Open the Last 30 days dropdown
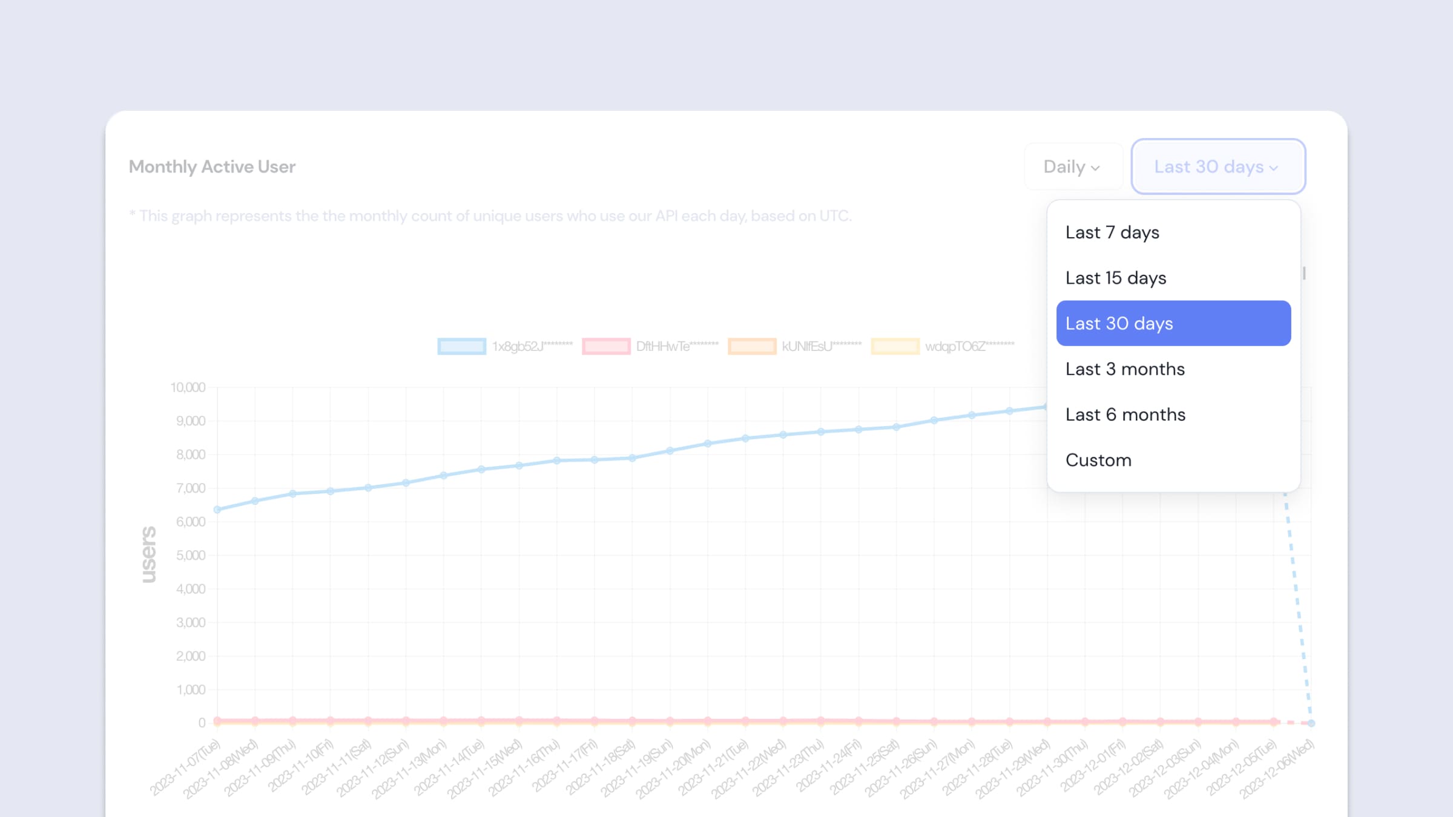 point(1219,166)
